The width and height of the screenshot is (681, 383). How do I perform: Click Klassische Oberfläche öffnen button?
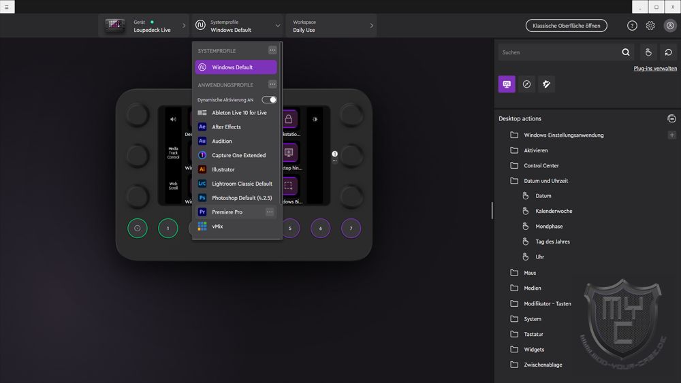click(x=567, y=26)
